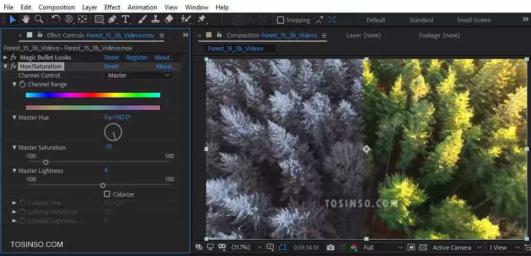Screen dimensions: 531x256
Task: Select the Puppet Pin tool
Action: pyautogui.click(x=202, y=19)
